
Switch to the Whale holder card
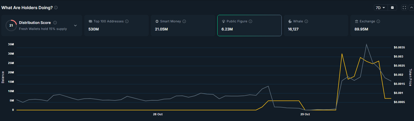pos(316,26)
